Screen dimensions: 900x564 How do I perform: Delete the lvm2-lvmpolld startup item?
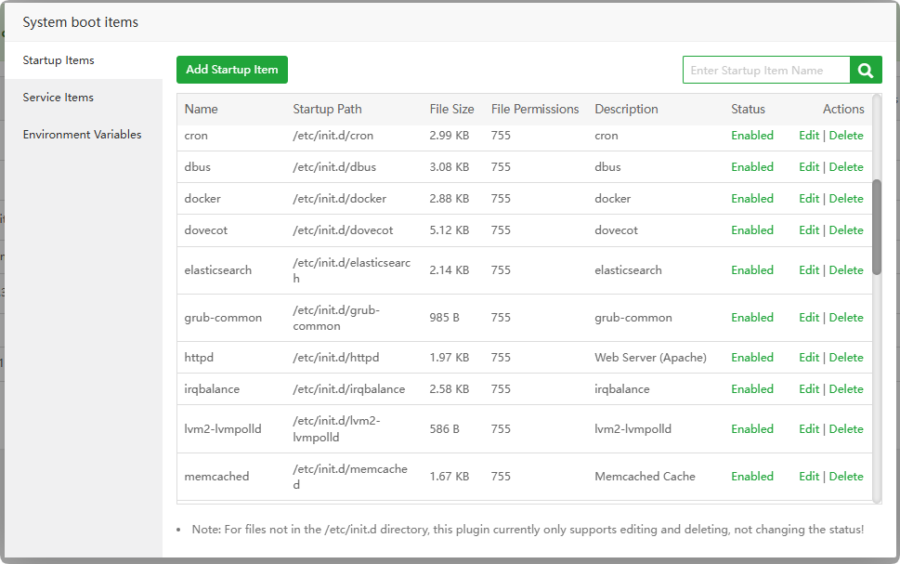846,429
